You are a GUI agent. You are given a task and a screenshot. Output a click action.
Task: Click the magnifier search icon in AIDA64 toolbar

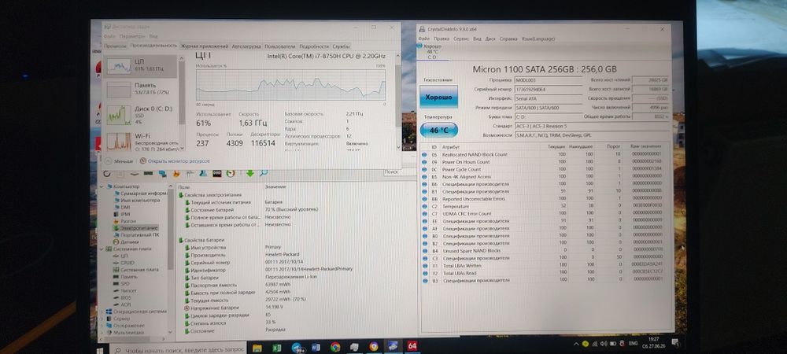tap(263, 174)
